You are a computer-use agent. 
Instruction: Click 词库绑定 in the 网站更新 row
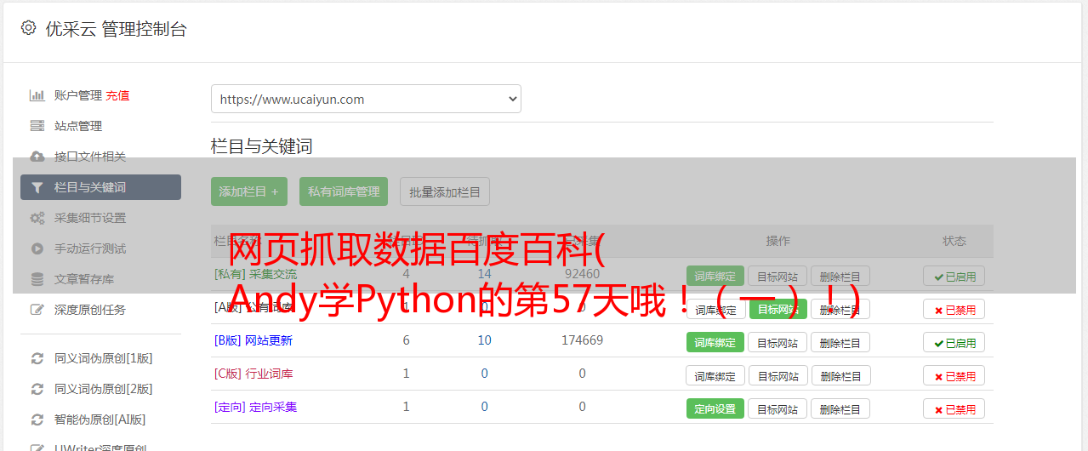715,342
